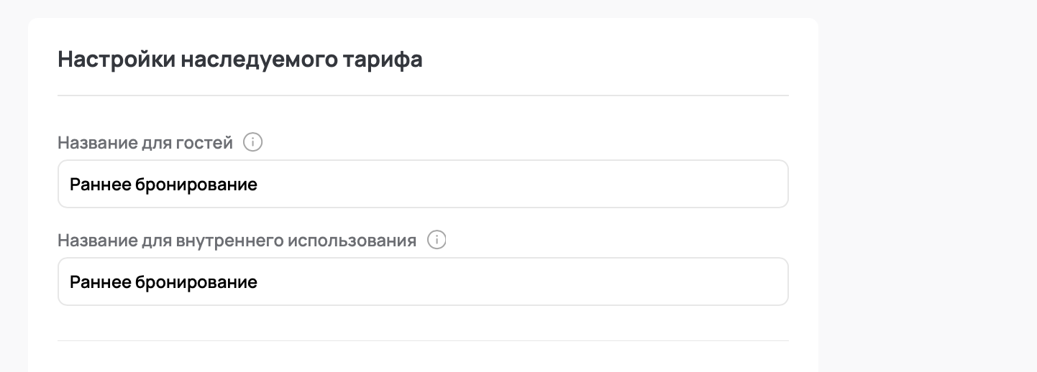Click the info icon beside "Название для гостей"
The image size is (1037, 372).
(253, 143)
